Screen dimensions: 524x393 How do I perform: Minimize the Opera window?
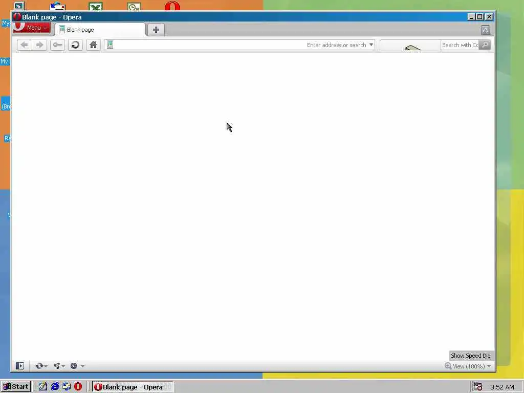pos(471,17)
